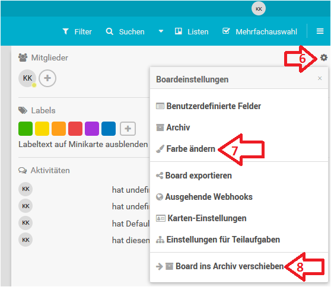The image size is (331, 287).
Task: Choose Board ins Archiv verschieben
Action: [219, 266]
